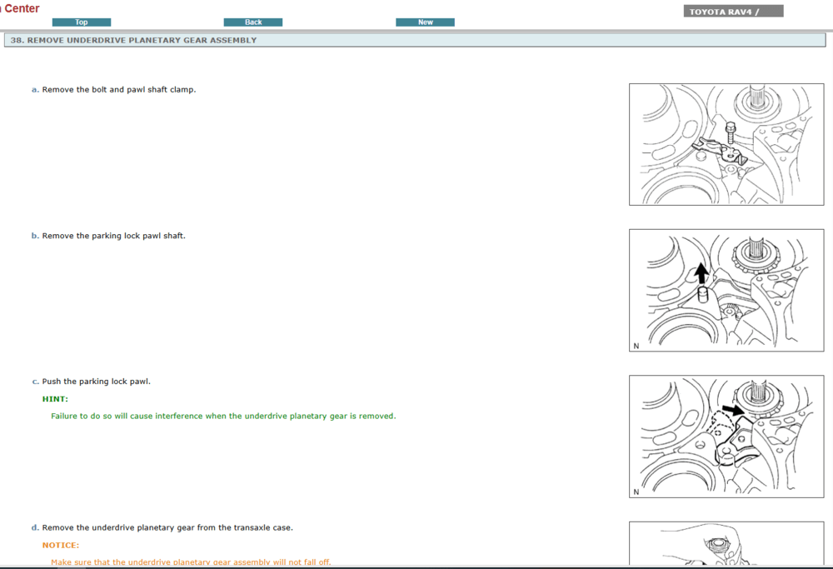Click the upward arrow in shaft diagram
The height and width of the screenshot is (569, 833).
tap(701, 272)
